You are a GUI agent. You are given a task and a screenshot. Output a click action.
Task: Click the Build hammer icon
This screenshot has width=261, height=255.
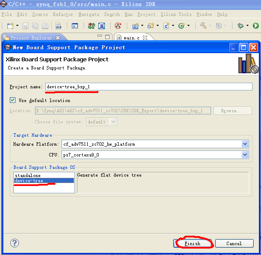click(x=203, y=26)
